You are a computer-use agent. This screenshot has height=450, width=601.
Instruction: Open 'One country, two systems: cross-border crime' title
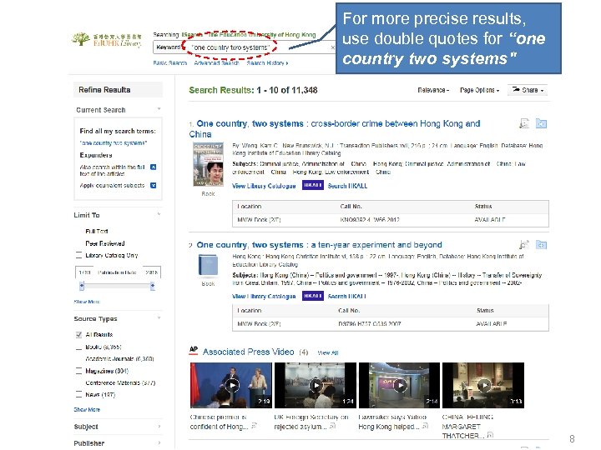click(335, 128)
